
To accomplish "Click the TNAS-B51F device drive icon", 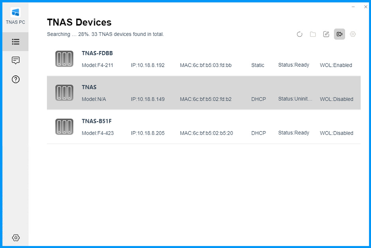I will pyautogui.click(x=64, y=127).
